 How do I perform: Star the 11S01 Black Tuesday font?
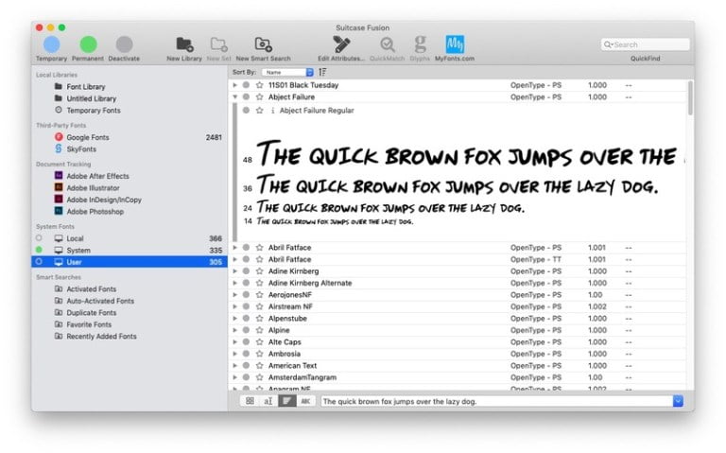pyautogui.click(x=259, y=85)
